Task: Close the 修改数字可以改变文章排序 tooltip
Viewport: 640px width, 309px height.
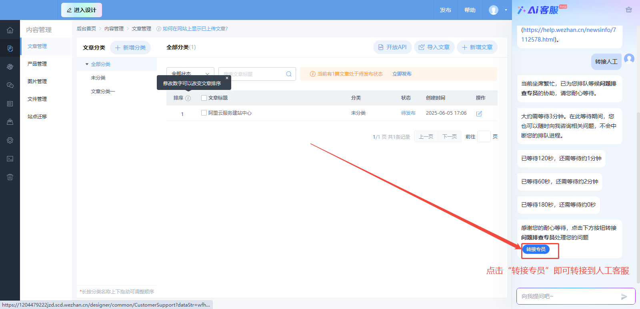Action: (x=227, y=78)
